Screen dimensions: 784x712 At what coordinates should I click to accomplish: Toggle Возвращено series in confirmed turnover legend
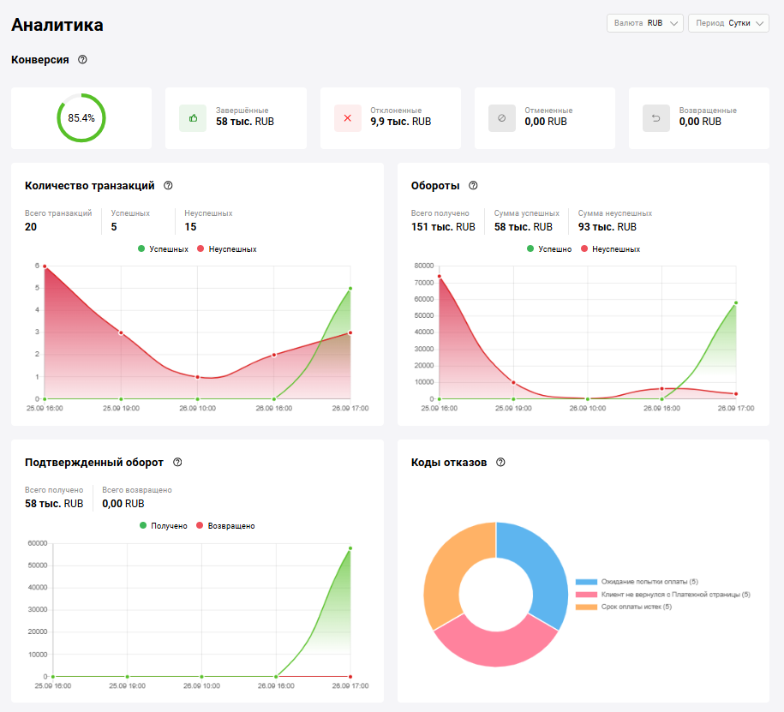click(225, 526)
